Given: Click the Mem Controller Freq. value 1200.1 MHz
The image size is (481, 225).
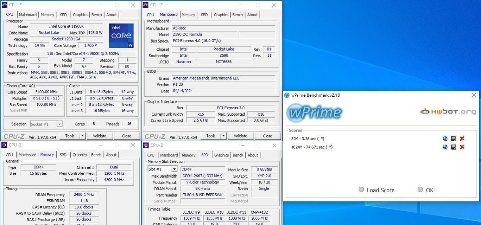Looking at the screenshot, I should [x=114, y=173].
